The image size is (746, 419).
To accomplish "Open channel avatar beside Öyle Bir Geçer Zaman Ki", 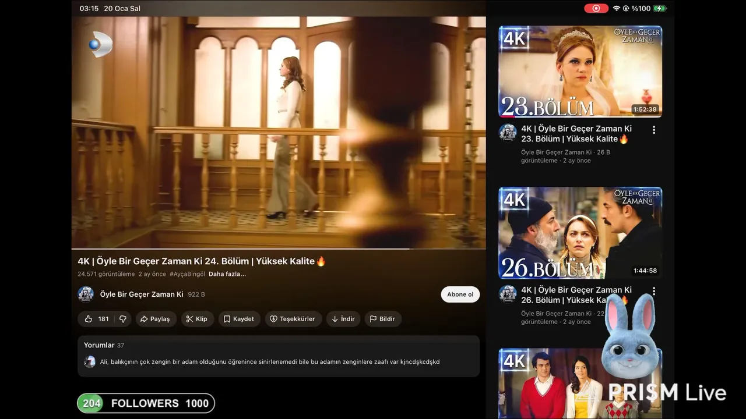I will coord(86,294).
